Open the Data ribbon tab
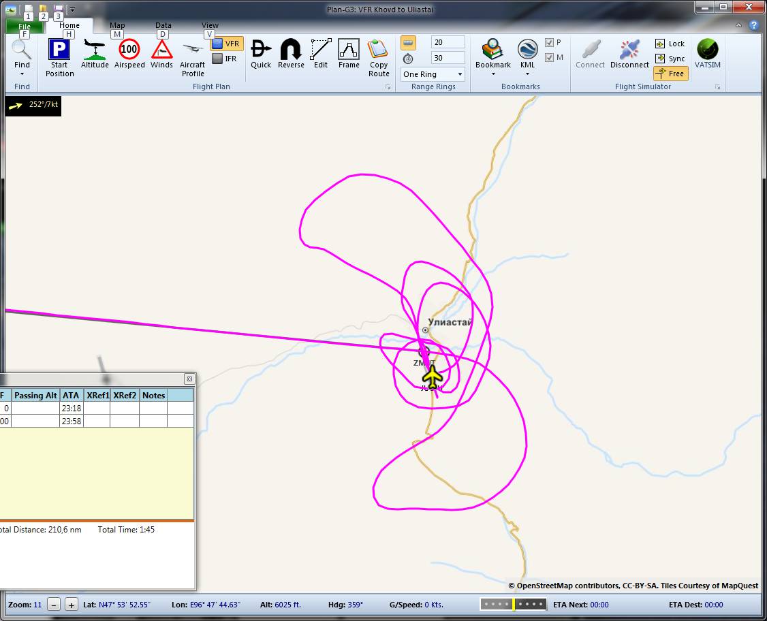The height and width of the screenshot is (621, 767). [163, 26]
